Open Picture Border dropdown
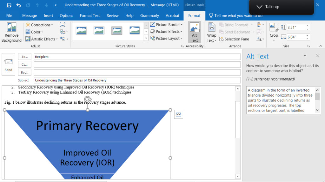The height and width of the screenshot is (182, 325). (x=166, y=25)
